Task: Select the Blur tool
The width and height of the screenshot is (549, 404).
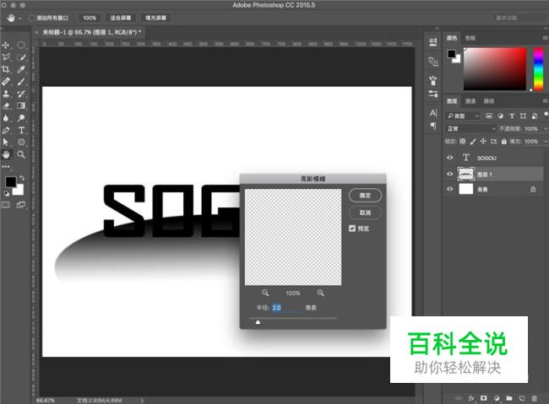Action: [6, 118]
